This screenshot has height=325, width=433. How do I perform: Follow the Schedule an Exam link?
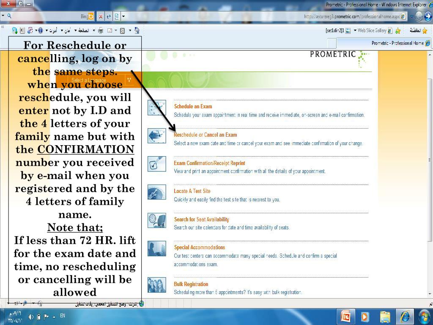[193, 106]
